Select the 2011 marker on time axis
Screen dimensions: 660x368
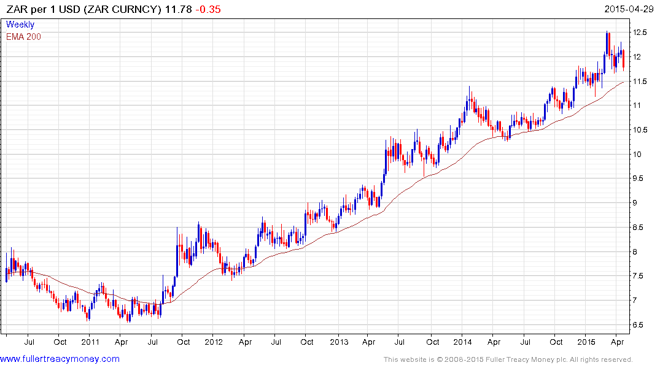click(90, 342)
